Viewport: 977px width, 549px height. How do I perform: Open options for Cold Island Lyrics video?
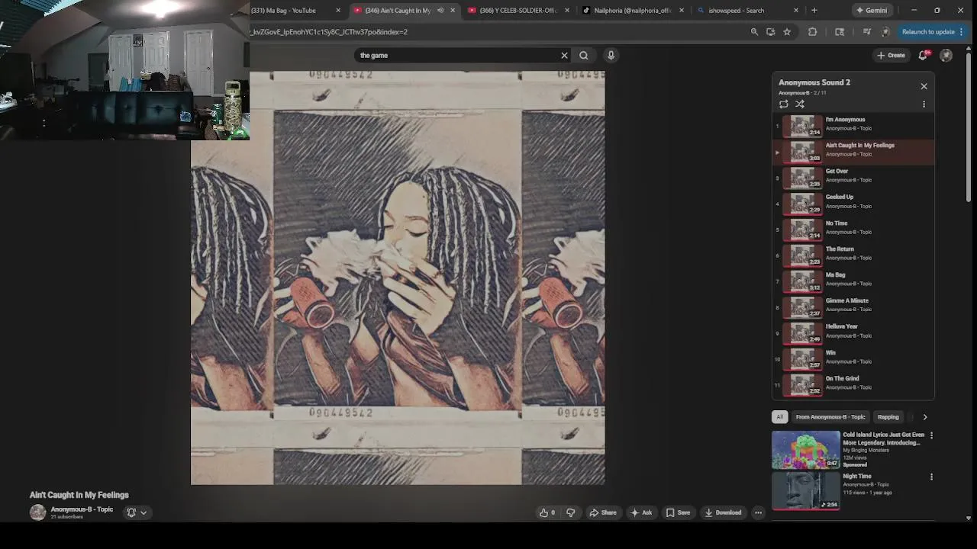tap(931, 435)
